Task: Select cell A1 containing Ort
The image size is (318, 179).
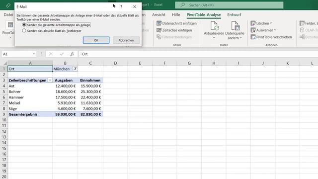Action: (30, 69)
